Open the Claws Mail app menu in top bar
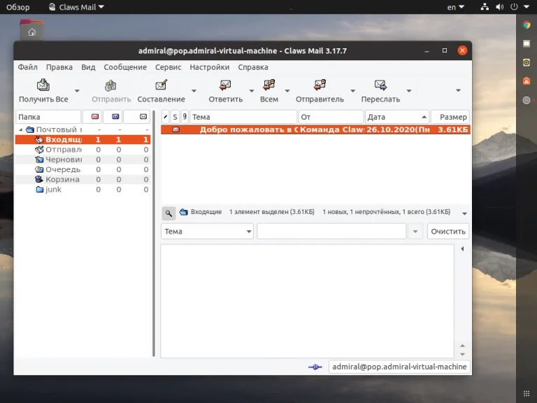The height and width of the screenshot is (403, 537). [x=76, y=7]
